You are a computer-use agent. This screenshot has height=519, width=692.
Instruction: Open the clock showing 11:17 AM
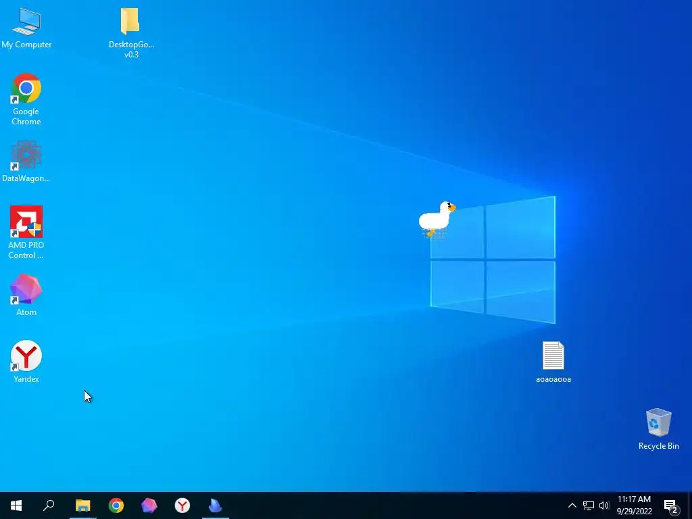tap(634, 505)
